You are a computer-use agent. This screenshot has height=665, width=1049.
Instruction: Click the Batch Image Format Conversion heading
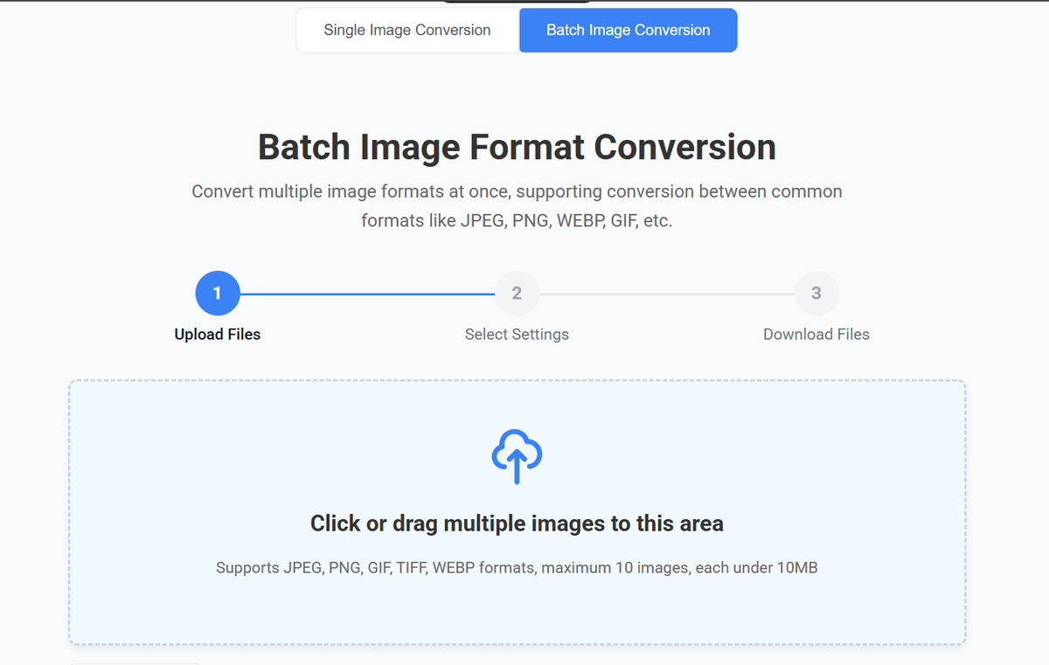[x=517, y=147]
